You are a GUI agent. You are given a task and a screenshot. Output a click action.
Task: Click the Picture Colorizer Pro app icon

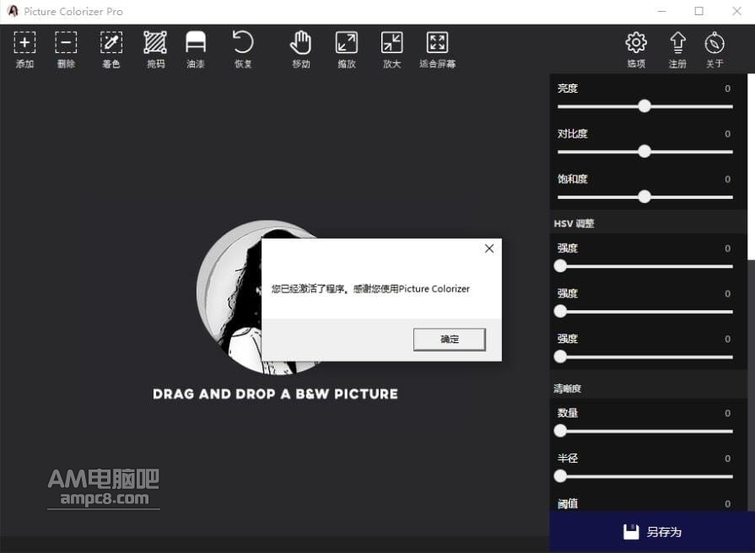click(13, 11)
